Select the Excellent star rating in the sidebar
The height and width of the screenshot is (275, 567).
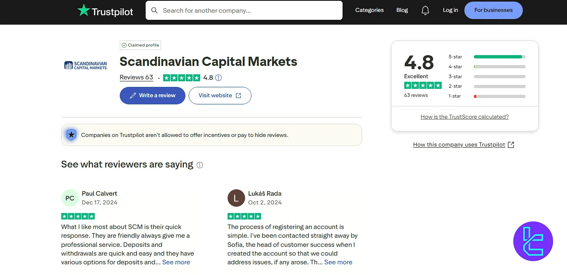click(423, 85)
